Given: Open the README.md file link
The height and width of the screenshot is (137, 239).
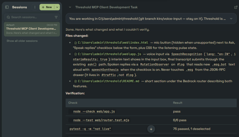Looking at the screenshot, I should [109, 81].
